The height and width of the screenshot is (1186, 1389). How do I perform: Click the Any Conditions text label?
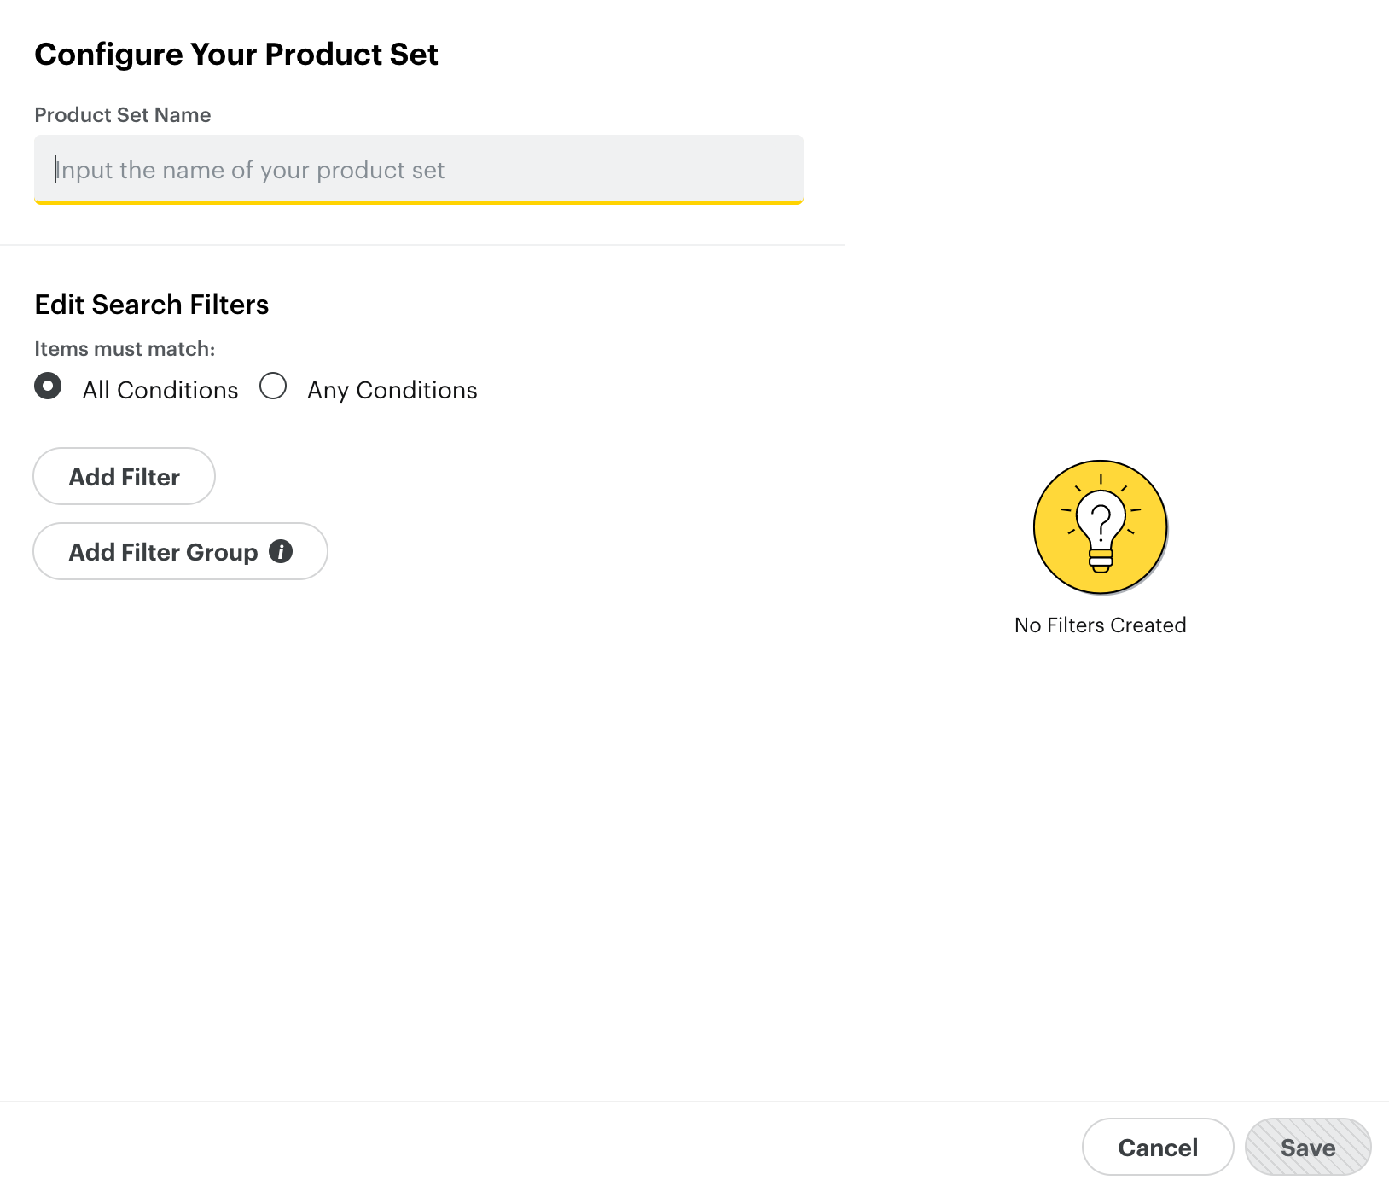point(392,390)
